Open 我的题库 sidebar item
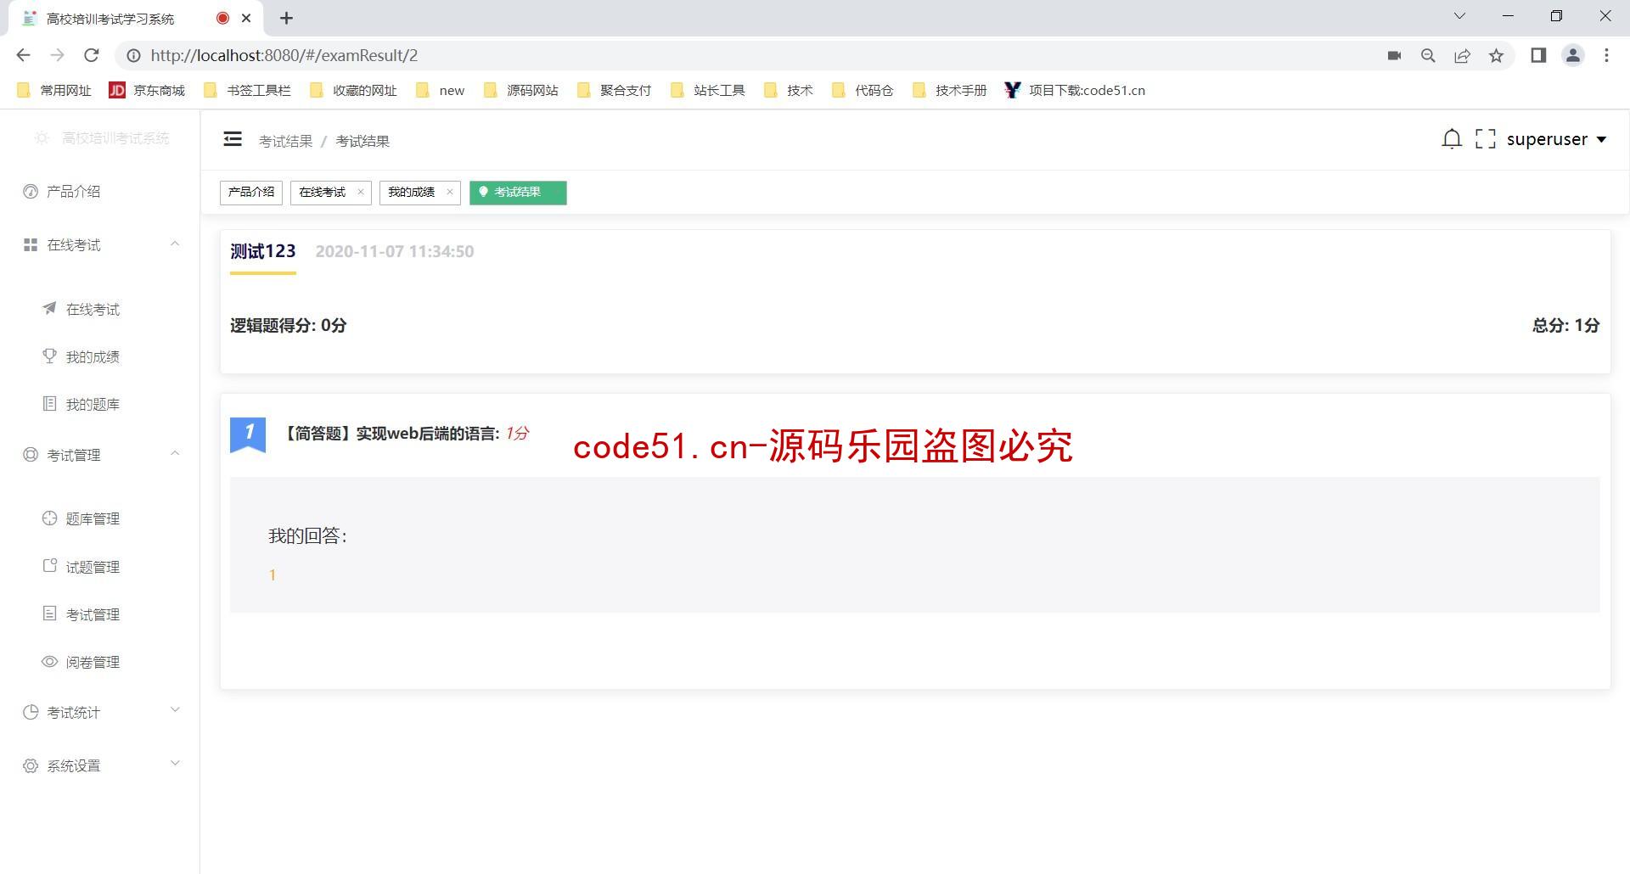Screen dimensions: 1630x874 point(99,405)
